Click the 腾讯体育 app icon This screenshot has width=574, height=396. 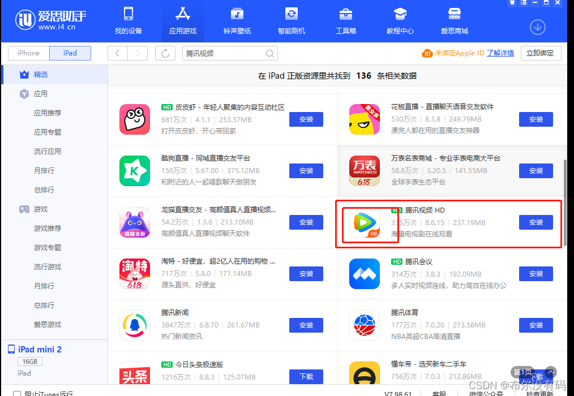(x=364, y=325)
